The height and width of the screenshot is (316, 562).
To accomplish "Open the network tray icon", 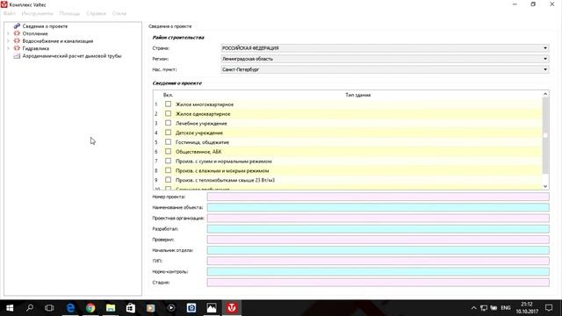I will 484,308.
